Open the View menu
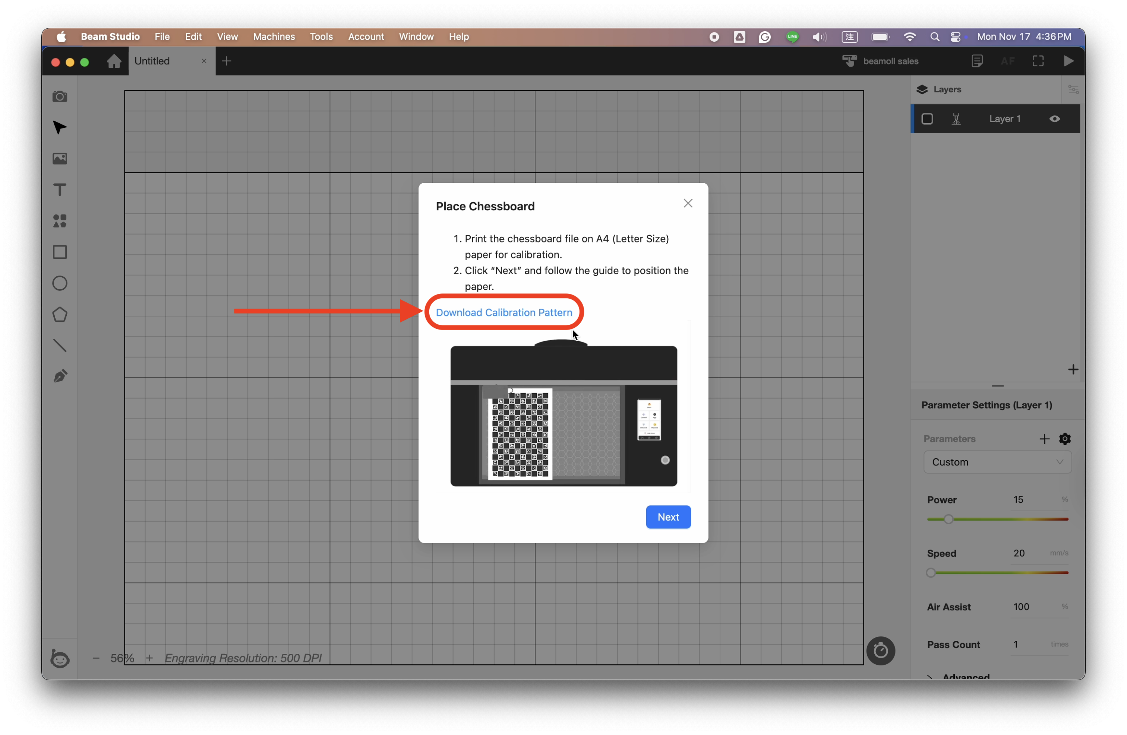Image resolution: width=1127 pixels, height=735 pixels. [x=227, y=36]
